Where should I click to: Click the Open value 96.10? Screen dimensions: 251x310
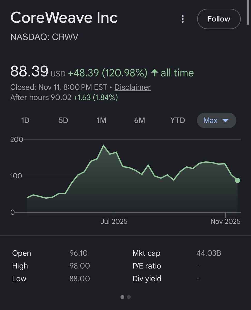(x=79, y=253)
